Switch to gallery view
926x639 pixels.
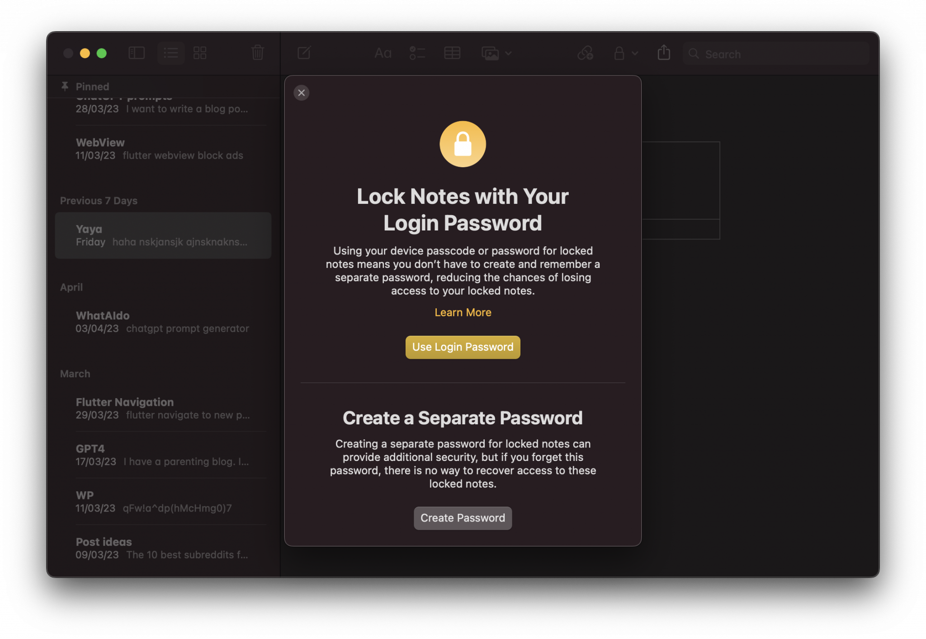click(200, 53)
